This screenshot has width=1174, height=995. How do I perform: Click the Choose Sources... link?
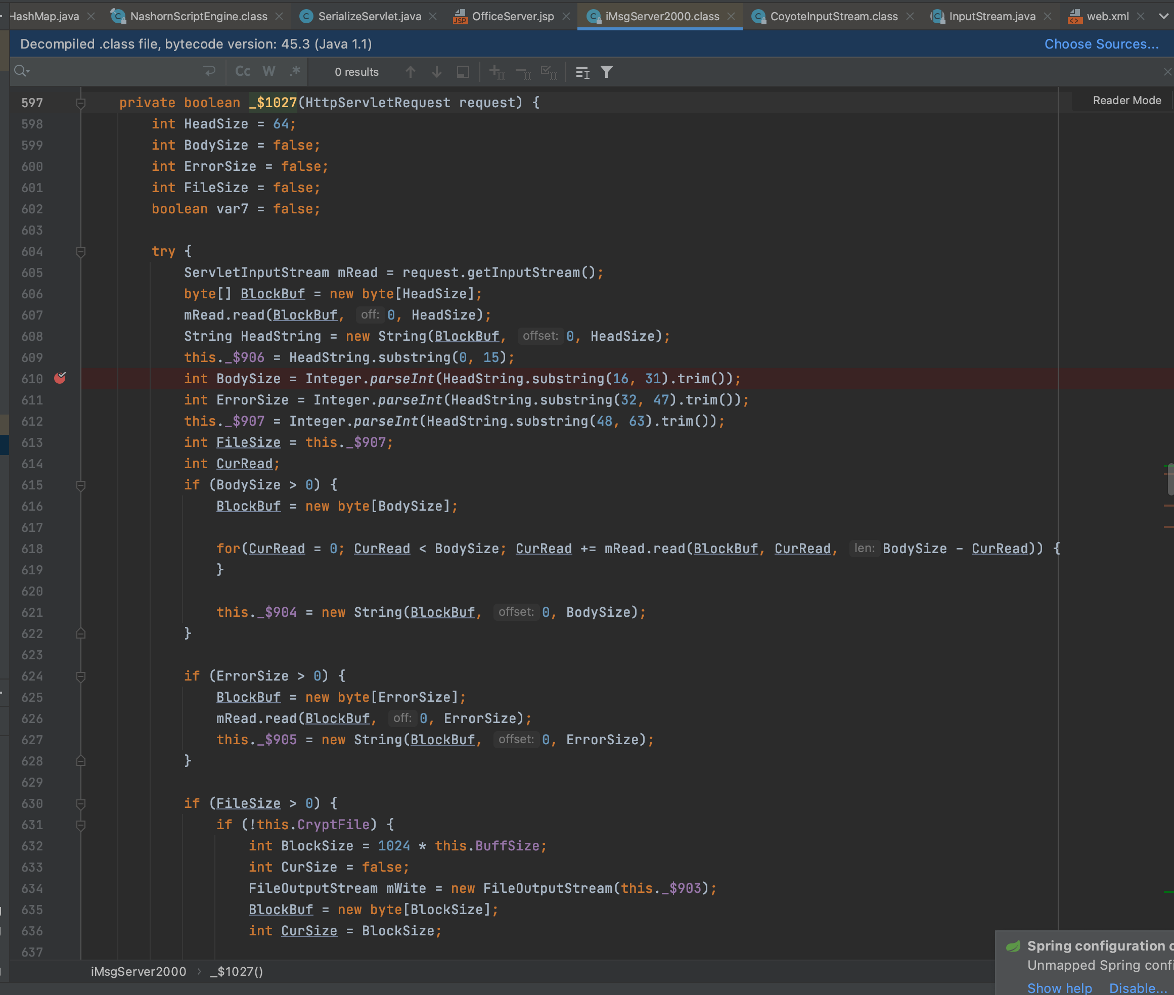click(1101, 44)
